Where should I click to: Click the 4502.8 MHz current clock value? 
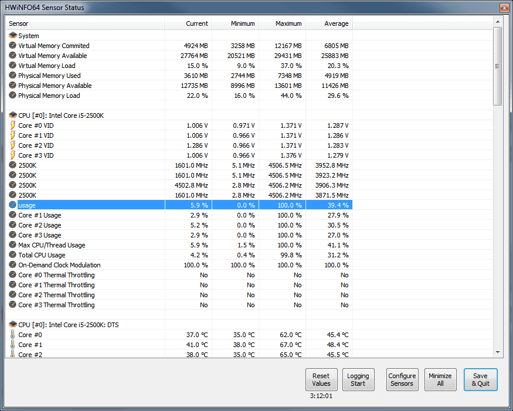[191, 185]
